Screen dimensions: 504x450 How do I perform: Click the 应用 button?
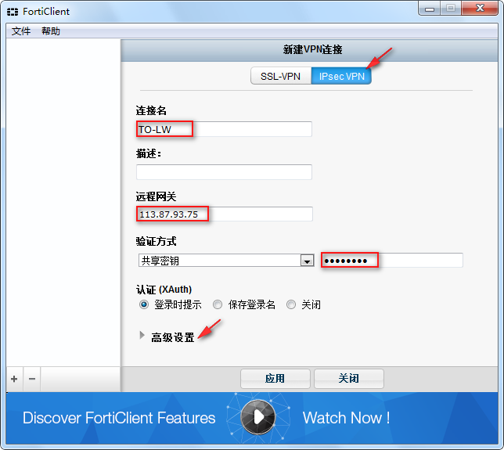pos(275,379)
